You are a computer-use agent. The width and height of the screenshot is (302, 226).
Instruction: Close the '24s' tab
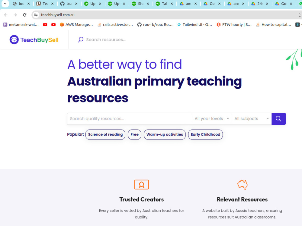coord(267,4)
